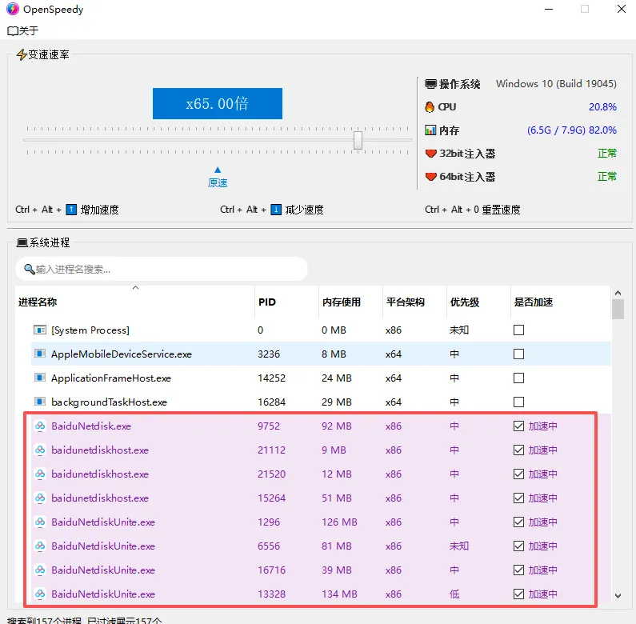This screenshot has width=636, height=624.
Task: Click the Ctrl + Alt + 0 重置速度 hint
Action: (x=473, y=210)
